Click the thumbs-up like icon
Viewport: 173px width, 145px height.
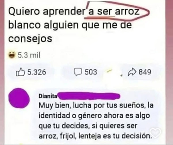[20, 72]
